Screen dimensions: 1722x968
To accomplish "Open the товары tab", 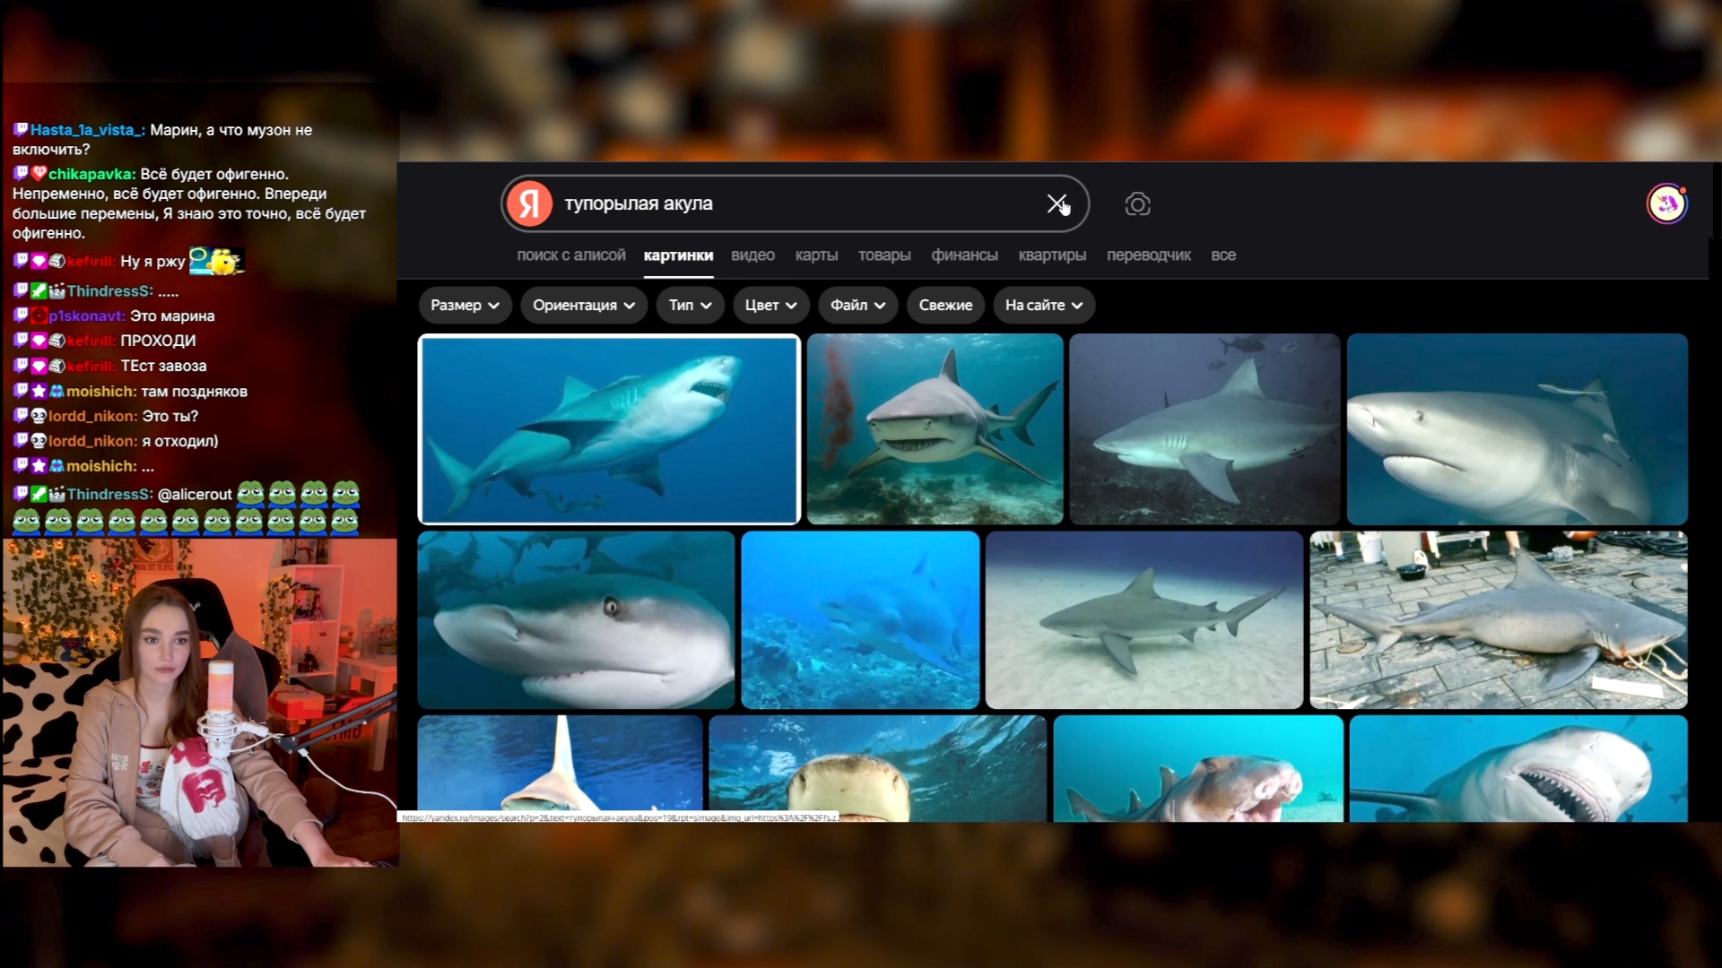I will [884, 255].
